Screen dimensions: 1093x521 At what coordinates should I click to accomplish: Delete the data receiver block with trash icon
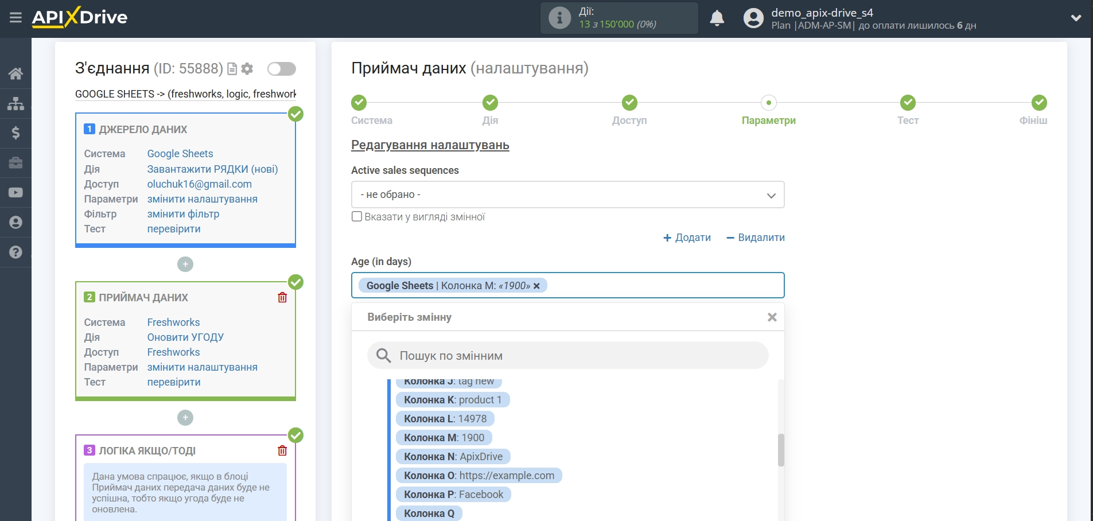(x=282, y=297)
